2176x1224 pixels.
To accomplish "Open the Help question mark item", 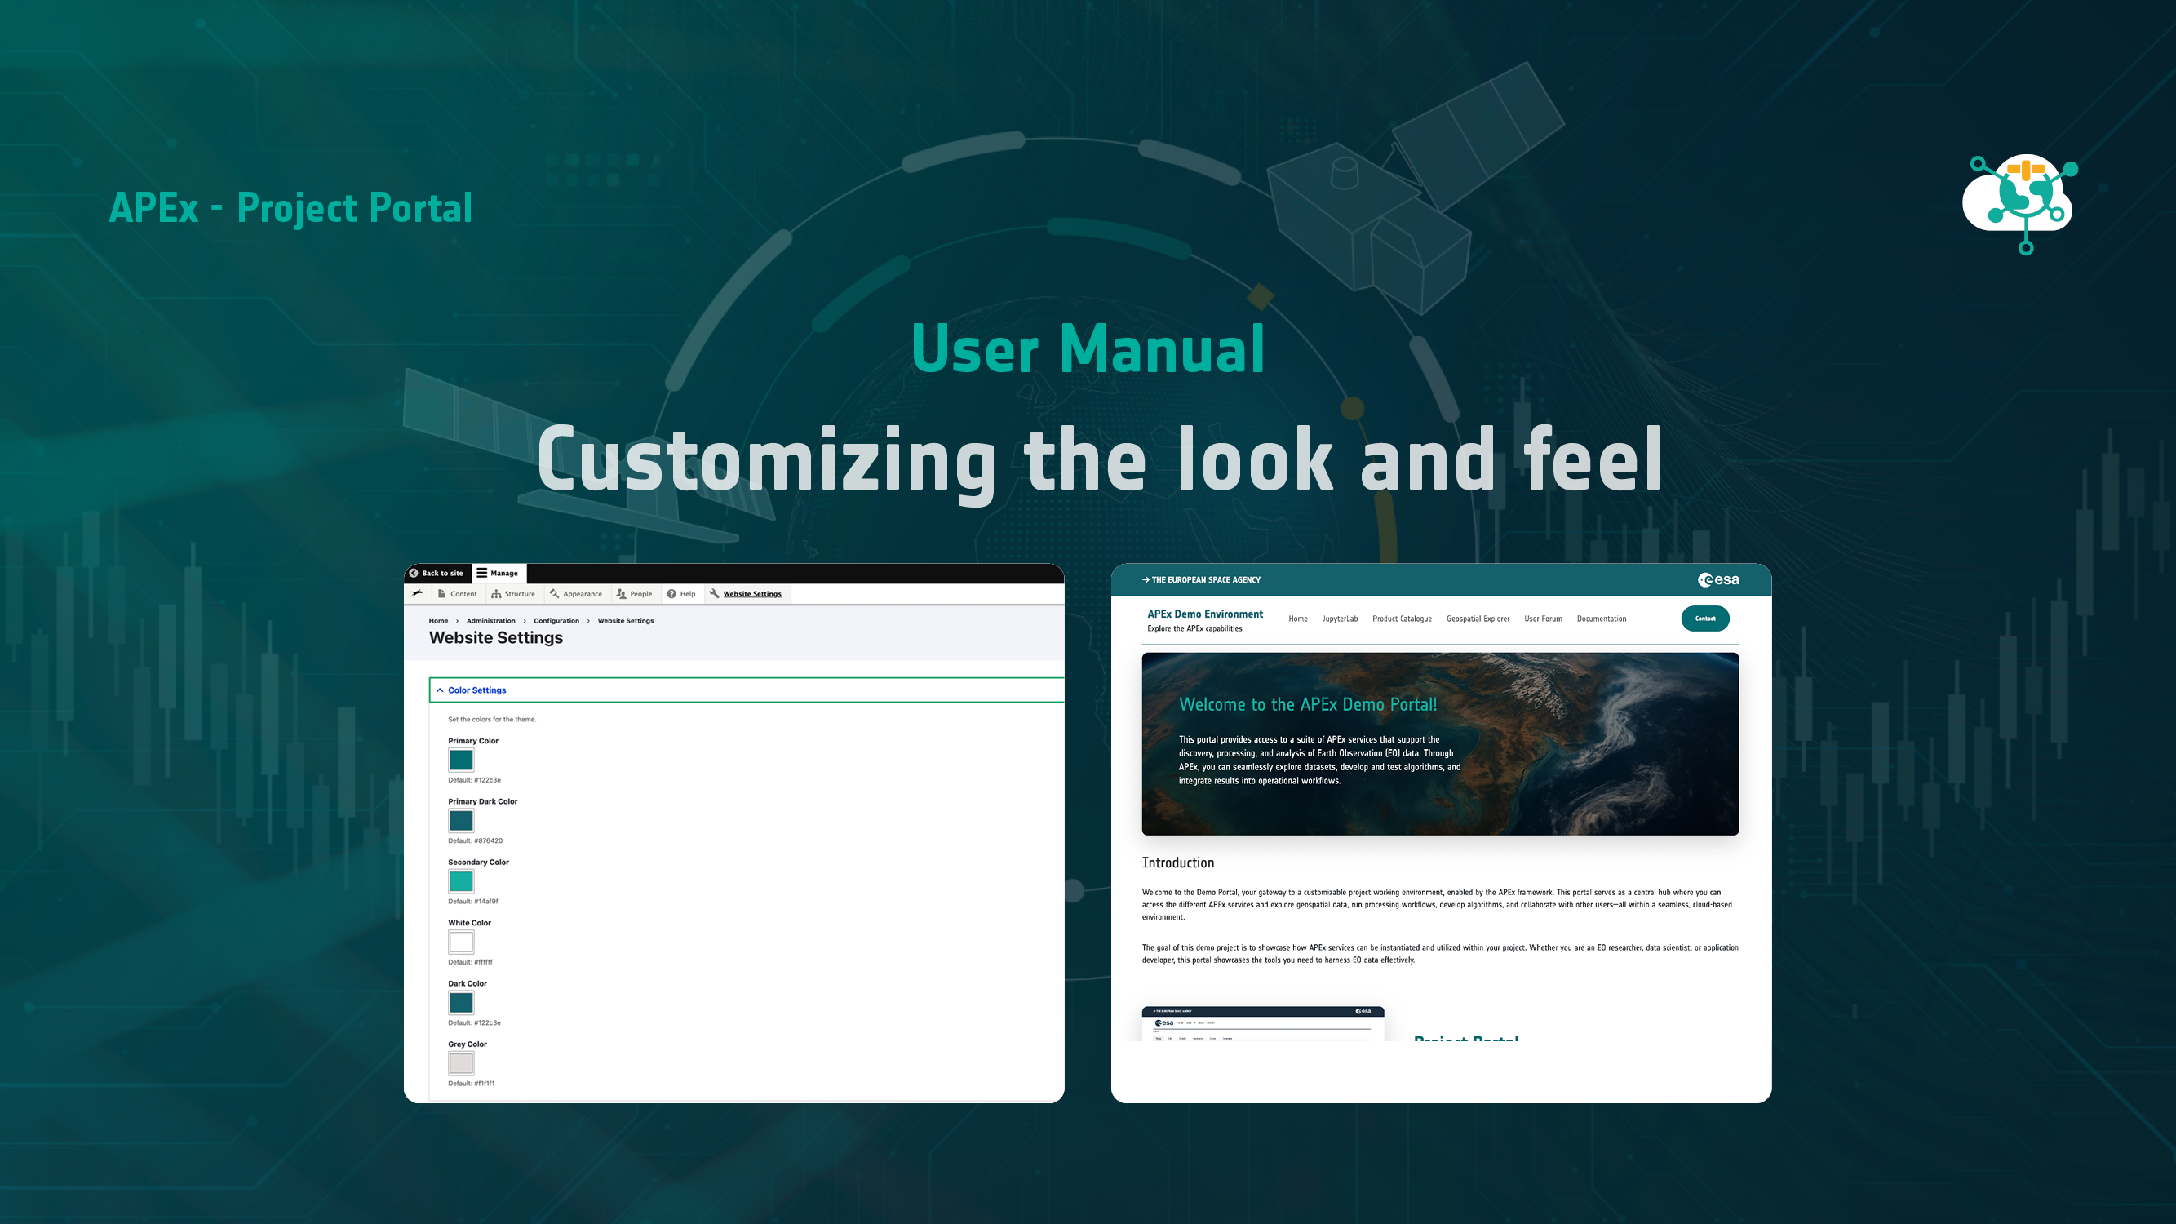I will [x=680, y=594].
